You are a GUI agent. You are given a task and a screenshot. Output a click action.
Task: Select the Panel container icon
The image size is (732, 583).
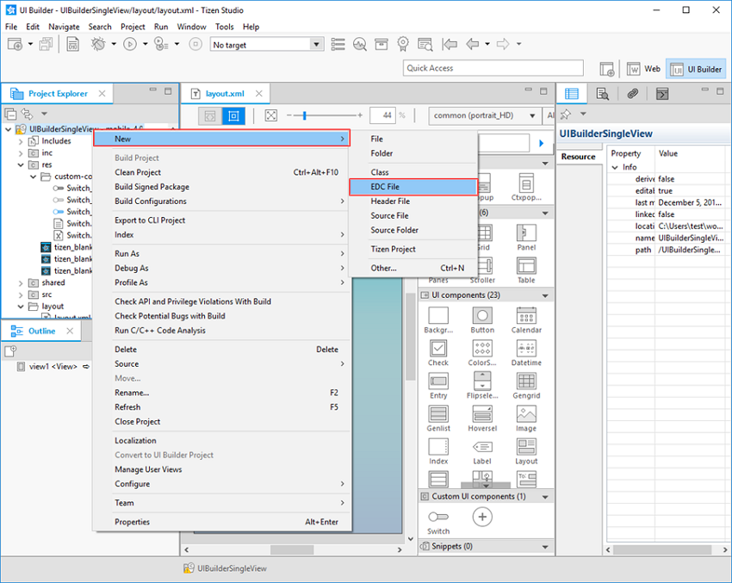pos(526,234)
